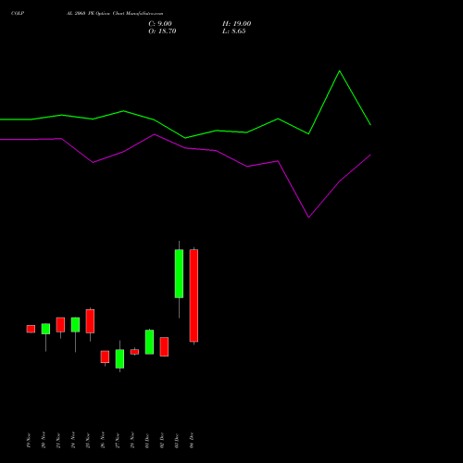Select the green candle for 20 Nov
Screen dimensions: 463x463
45,329
